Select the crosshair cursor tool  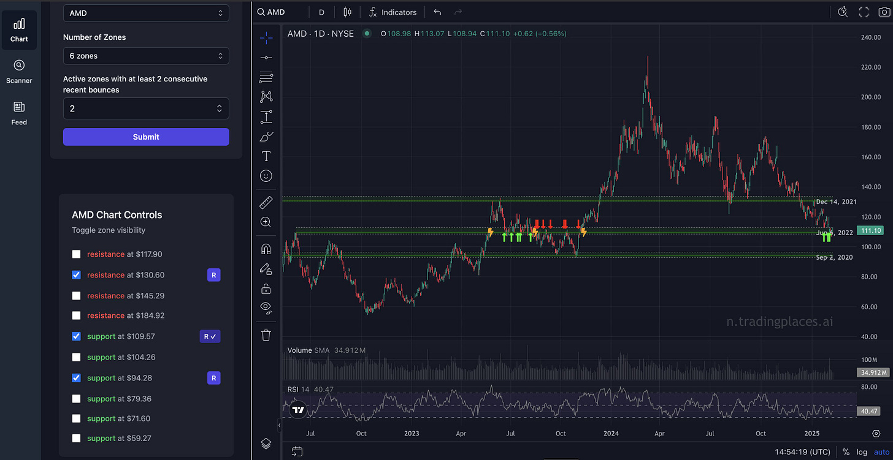[266, 37]
